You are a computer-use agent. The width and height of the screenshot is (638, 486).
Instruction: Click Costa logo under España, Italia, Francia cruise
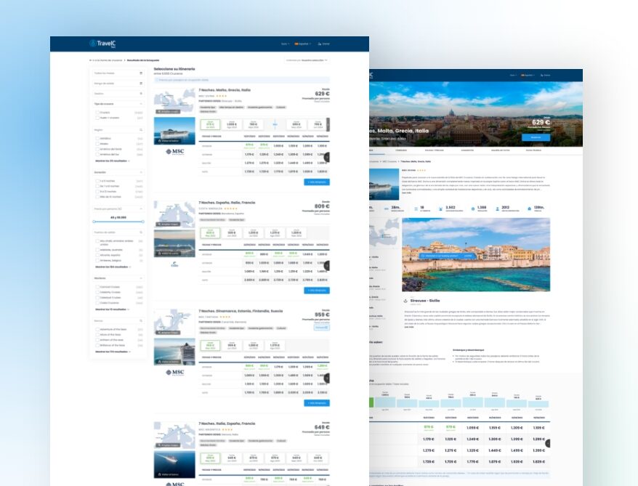tap(174, 264)
